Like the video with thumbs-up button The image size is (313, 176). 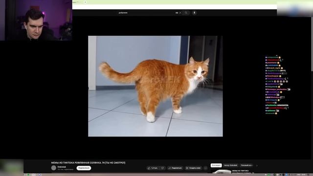(153, 168)
